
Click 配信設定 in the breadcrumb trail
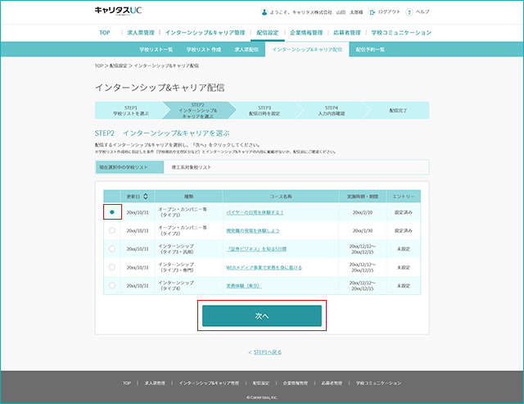click(118, 66)
